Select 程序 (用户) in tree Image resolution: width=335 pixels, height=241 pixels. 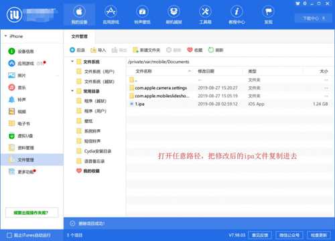[91, 111]
